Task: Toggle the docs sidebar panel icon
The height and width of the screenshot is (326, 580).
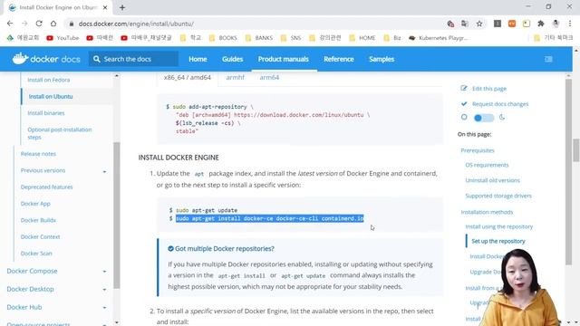Action: coord(548,59)
